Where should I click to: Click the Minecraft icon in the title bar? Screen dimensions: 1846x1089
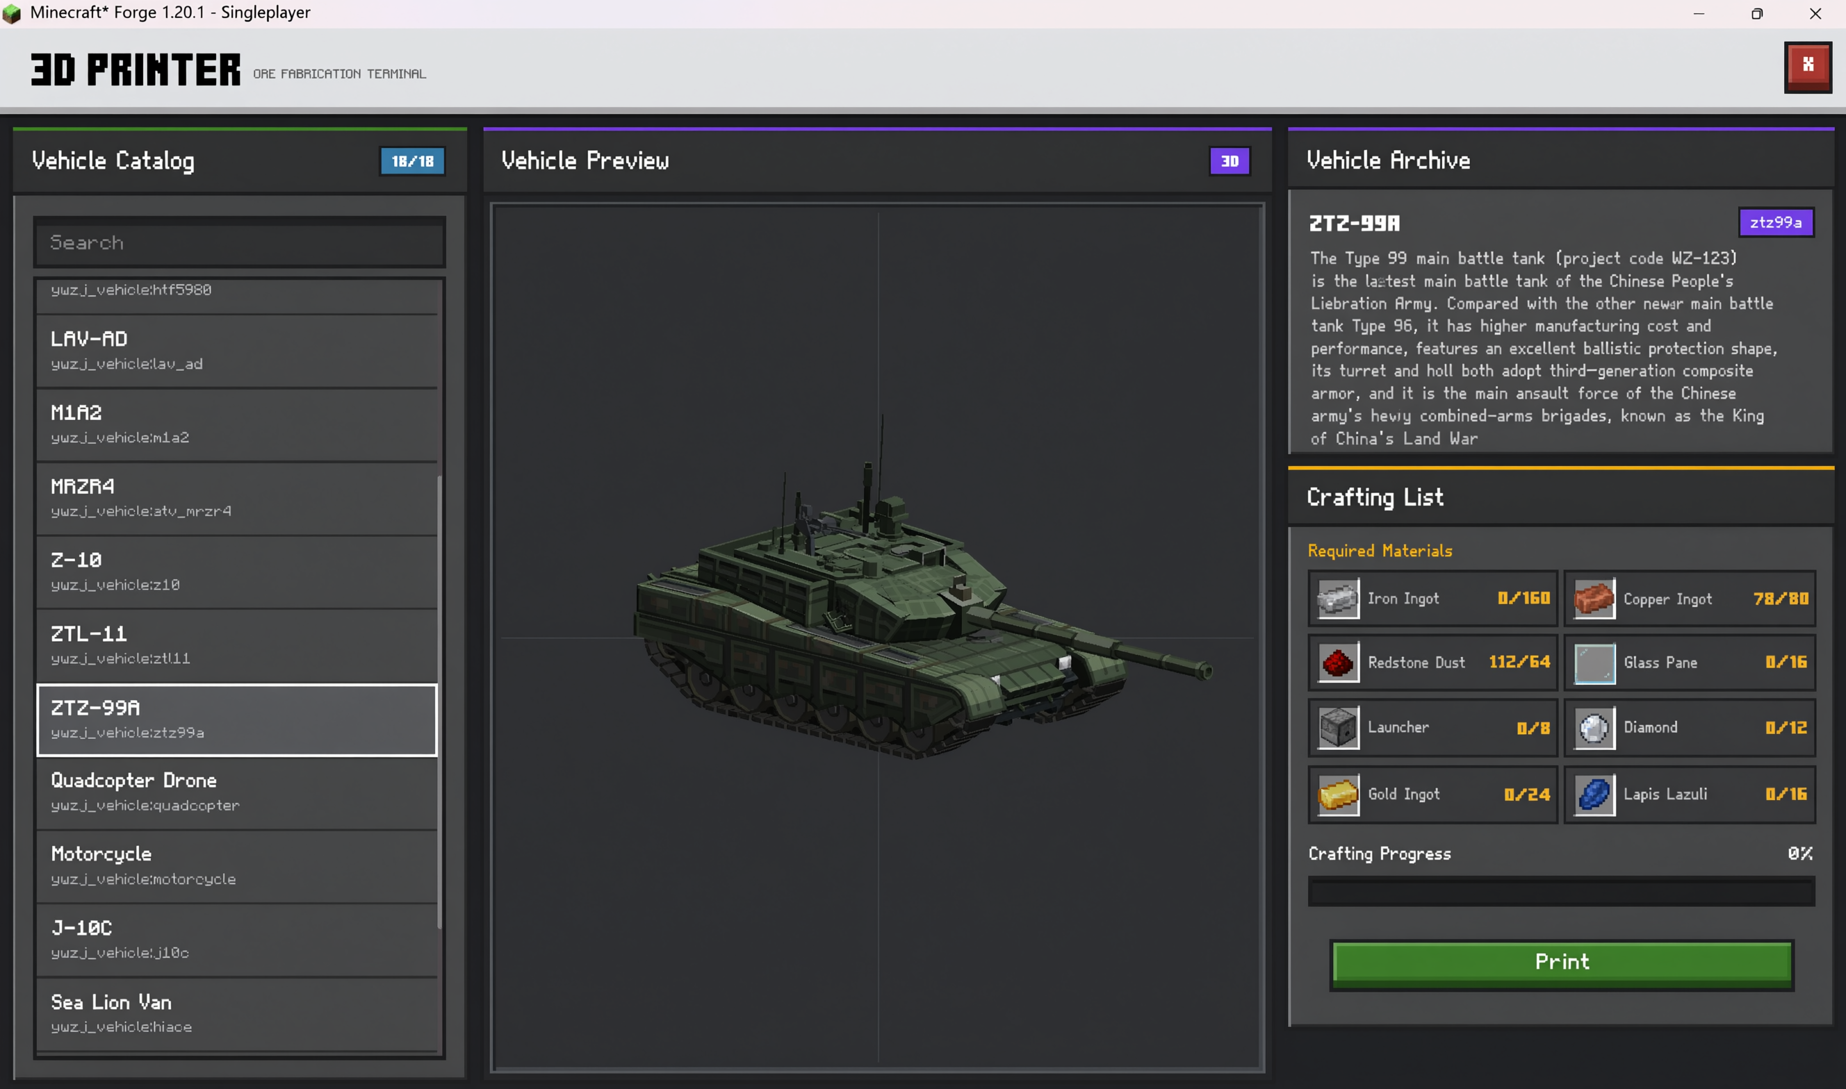click(x=13, y=13)
